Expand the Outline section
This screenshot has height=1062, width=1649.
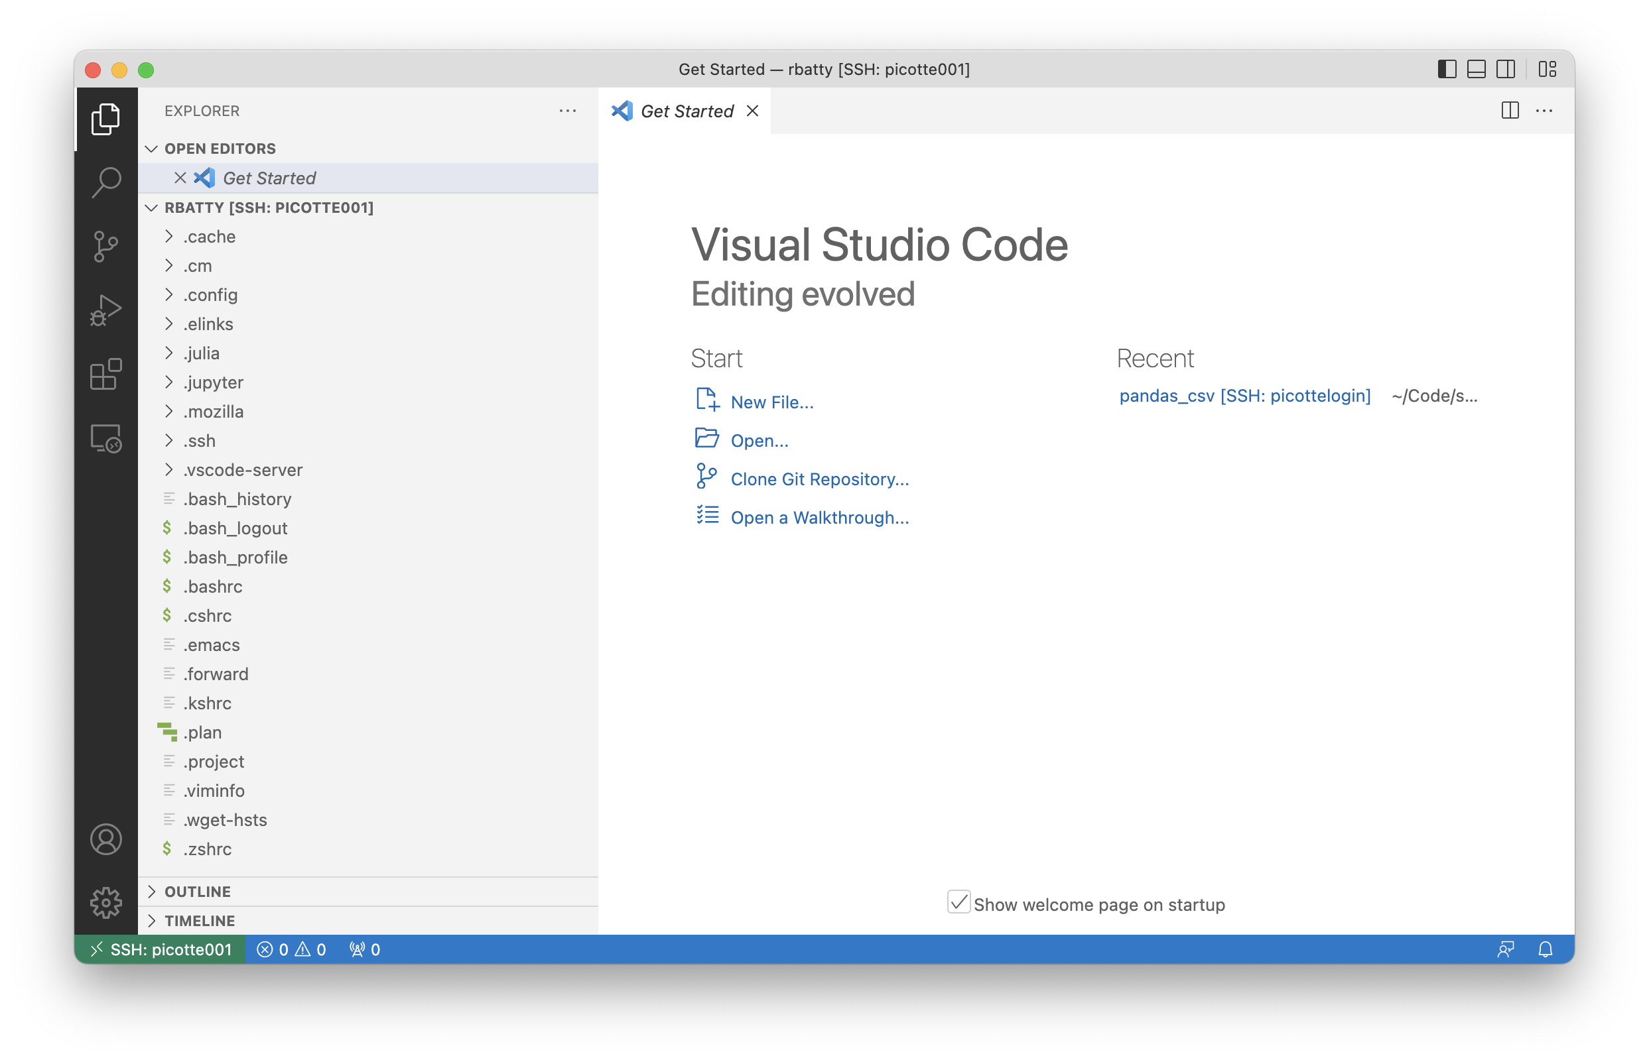click(367, 892)
